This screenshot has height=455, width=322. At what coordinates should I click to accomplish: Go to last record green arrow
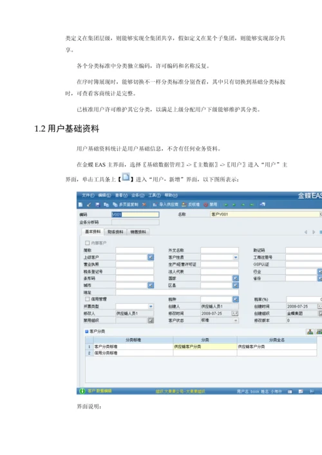[x=252, y=205]
